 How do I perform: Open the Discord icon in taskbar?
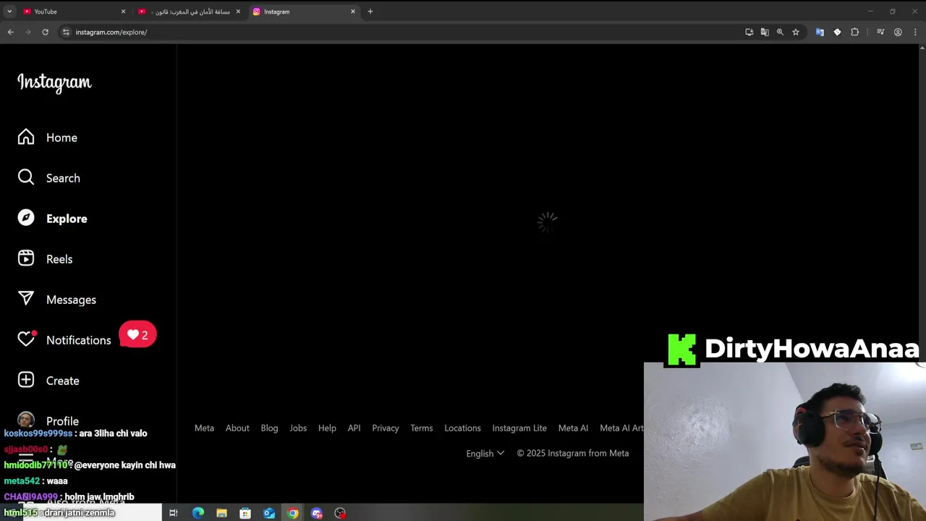click(317, 513)
